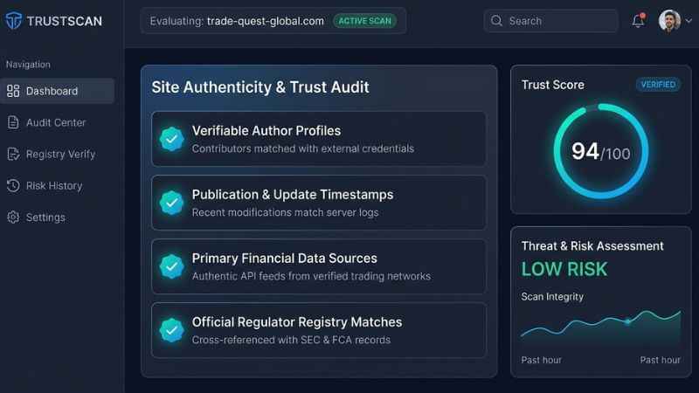Click the ACTIVE SCAN status badge
The image size is (699, 393).
tap(364, 21)
